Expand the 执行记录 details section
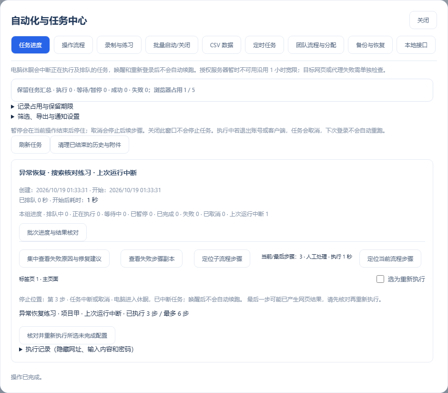Screen dimensions: 448x393 [77, 349]
